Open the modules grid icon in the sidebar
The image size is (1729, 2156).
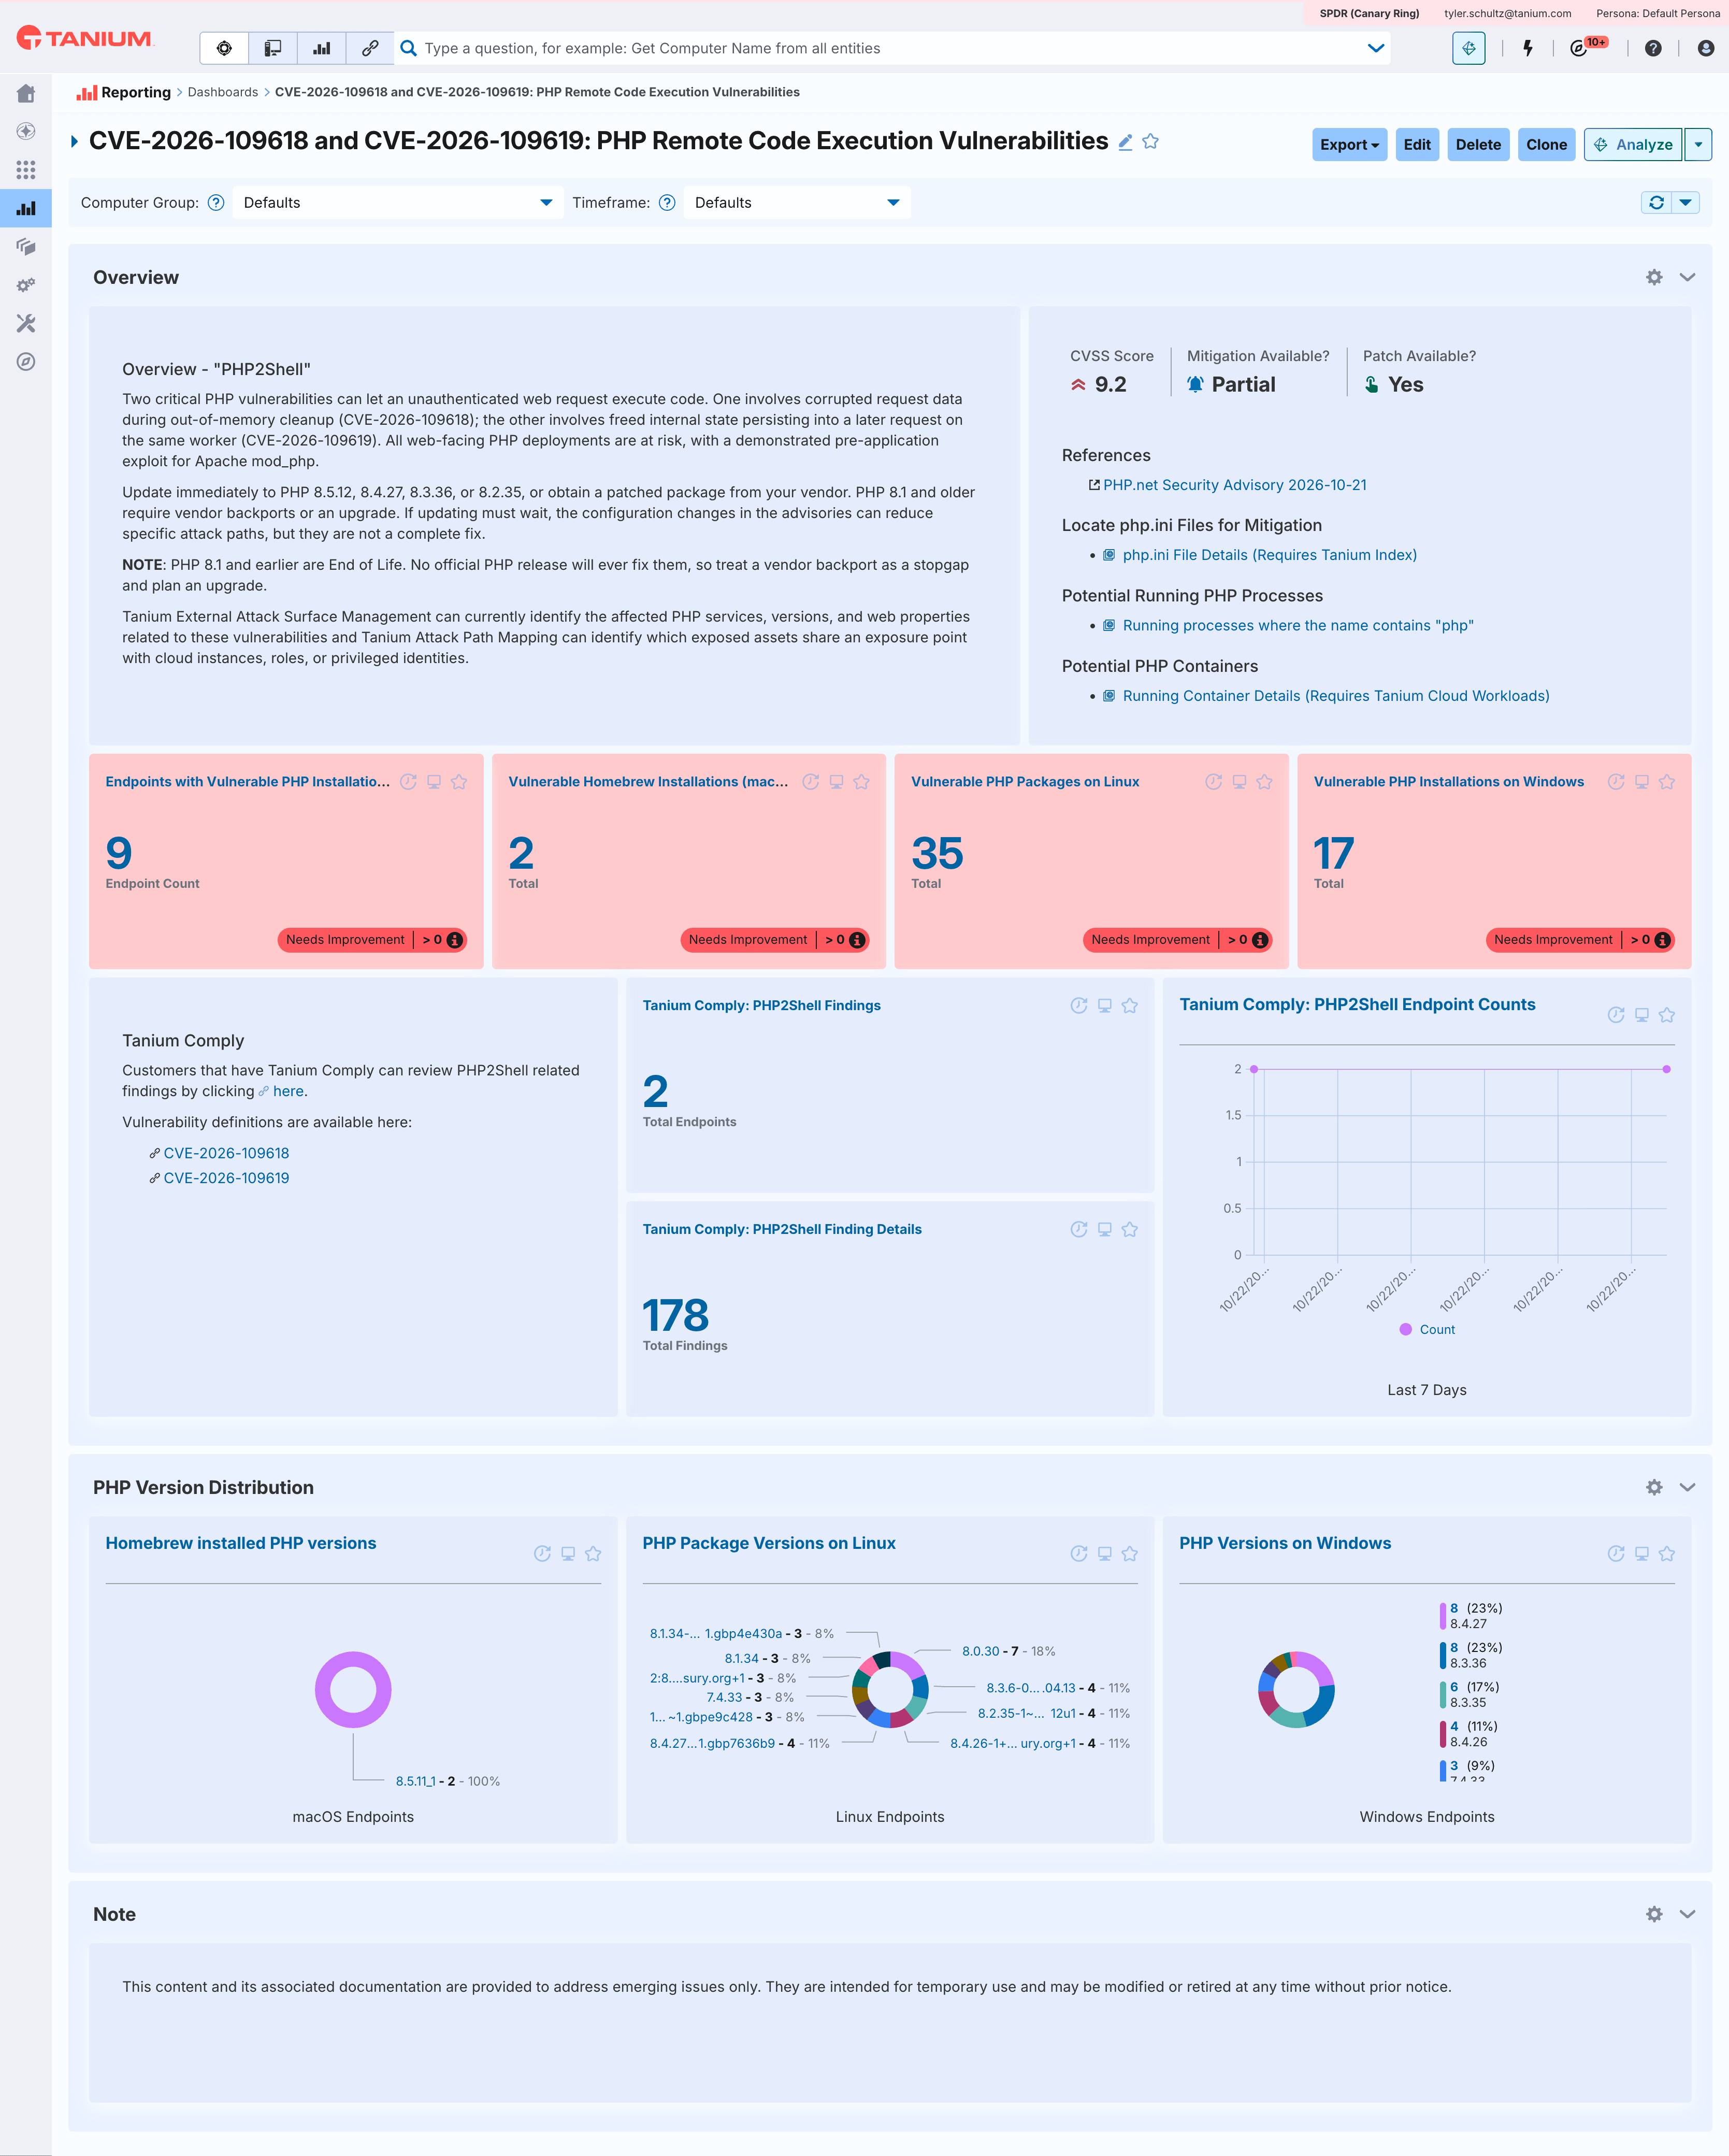[26, 170]
